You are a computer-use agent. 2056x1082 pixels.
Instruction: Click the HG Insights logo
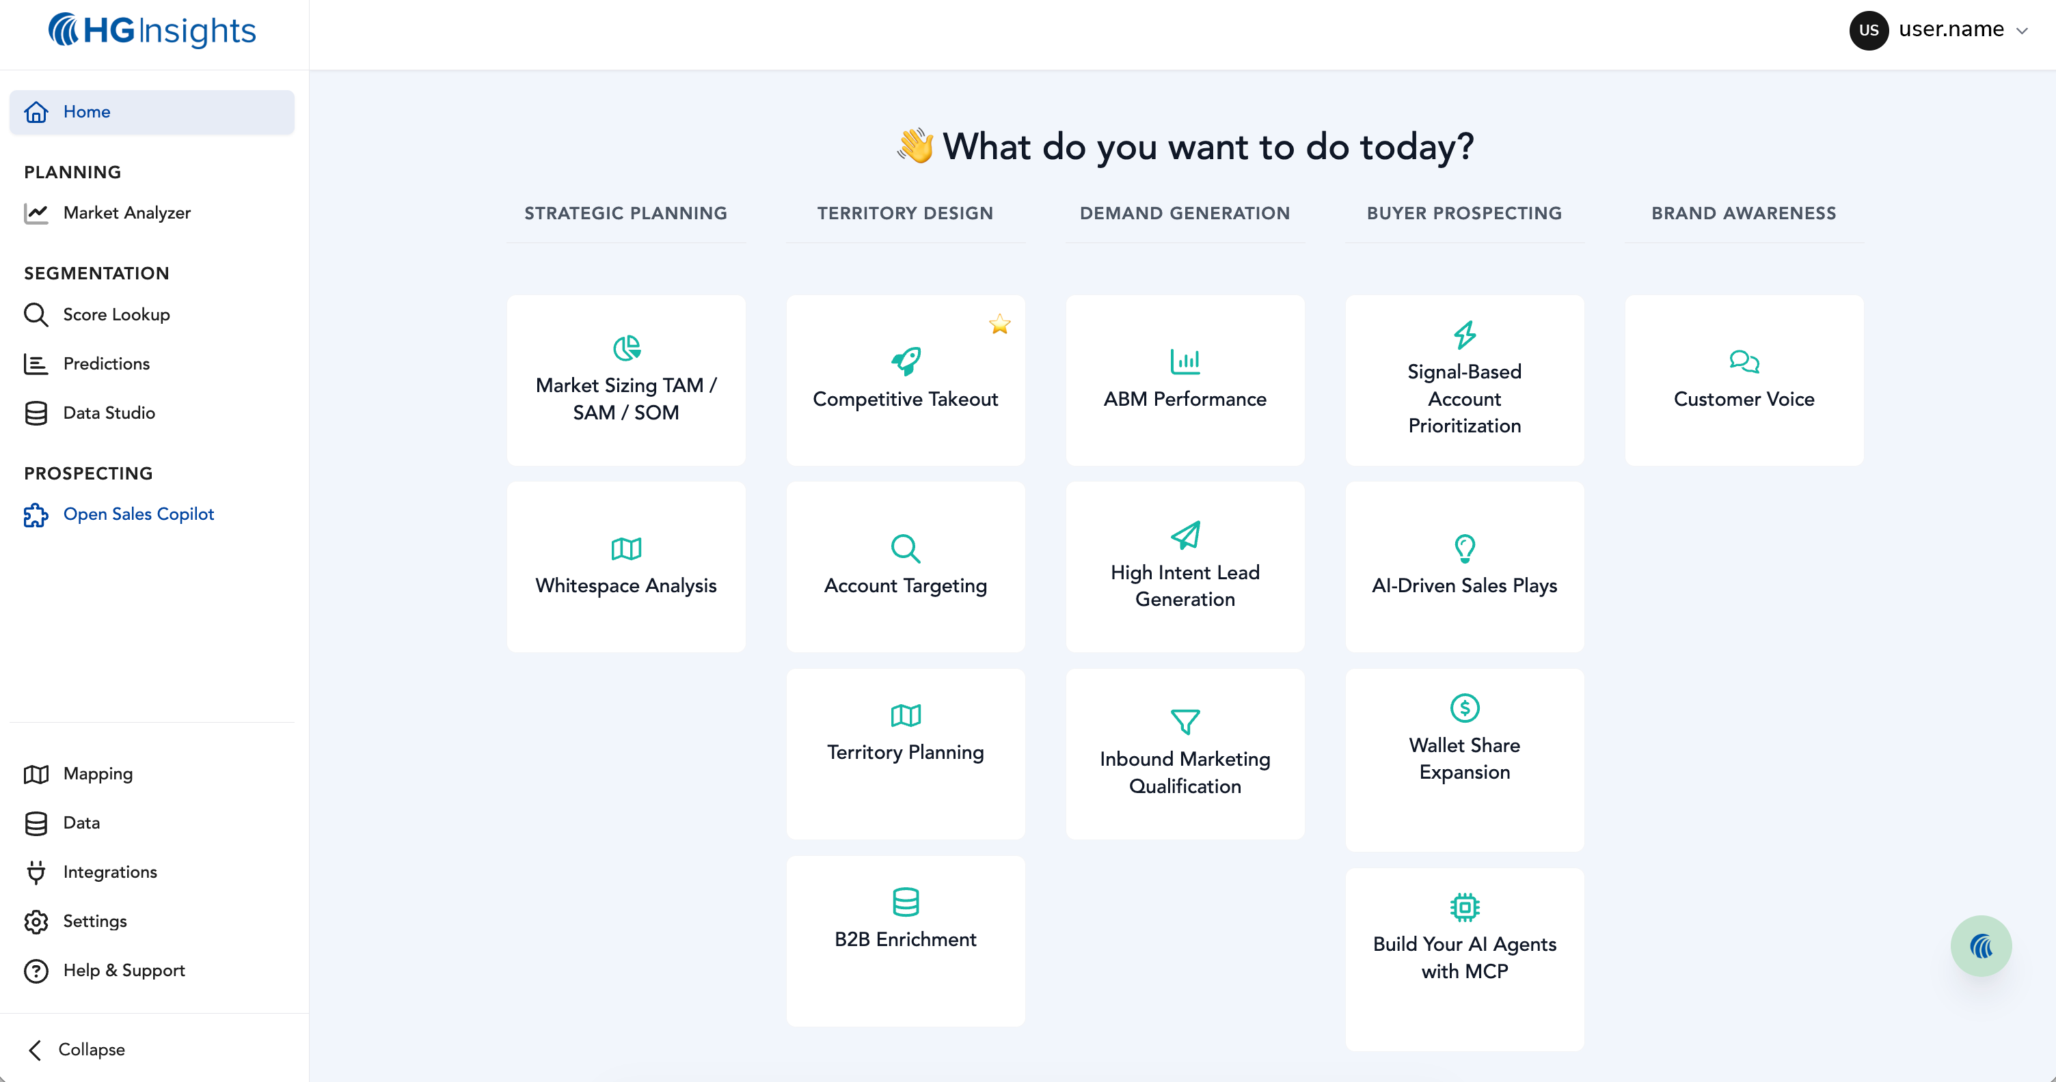tap(152, 30)
